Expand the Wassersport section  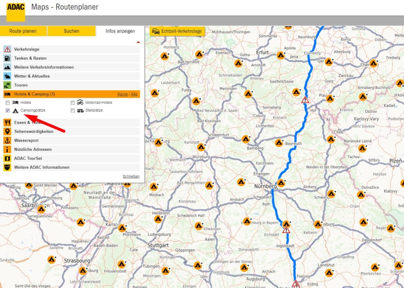72,140
